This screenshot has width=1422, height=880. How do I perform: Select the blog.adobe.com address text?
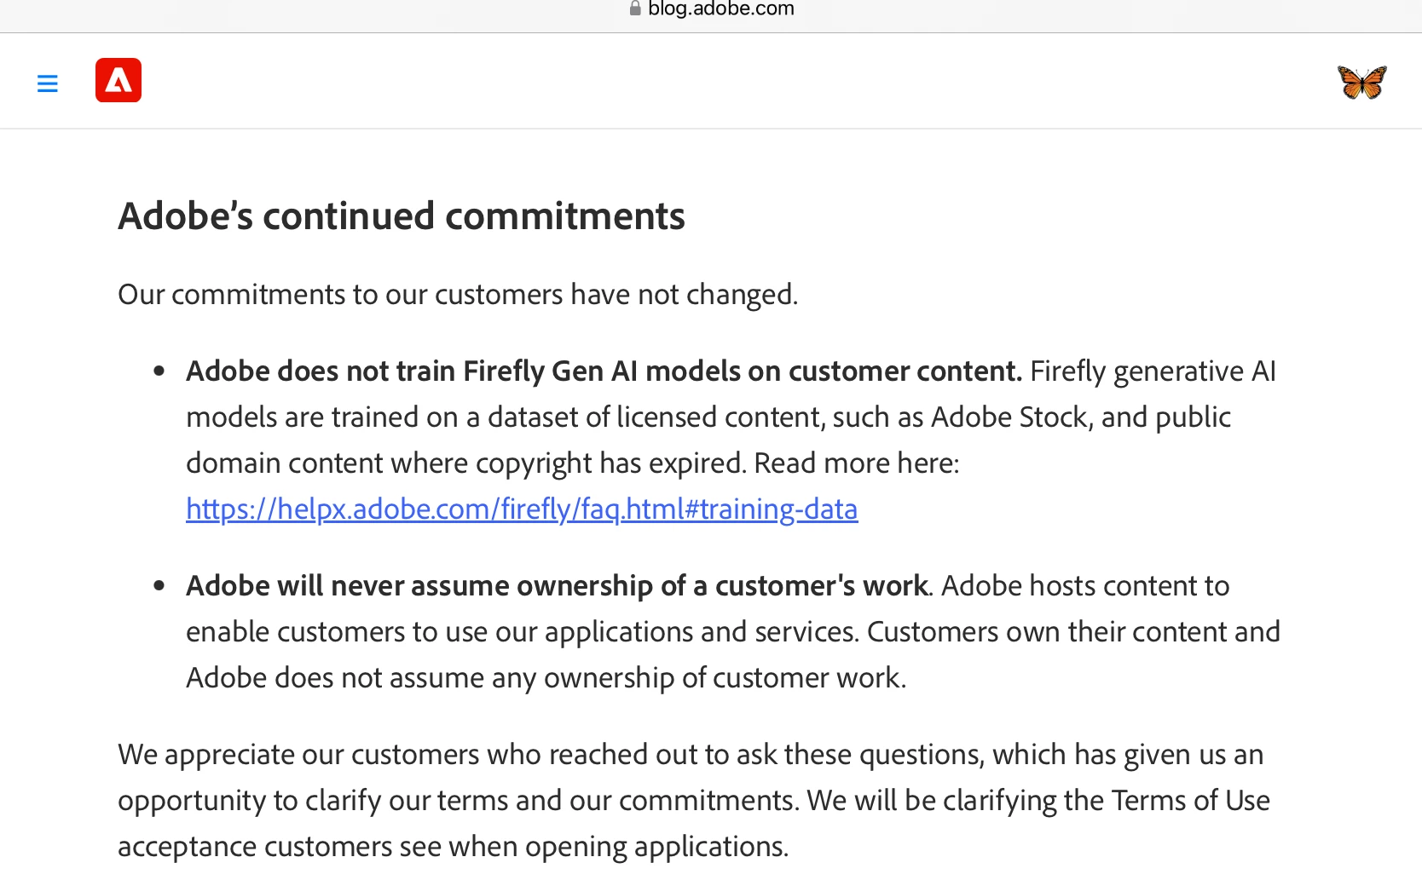[x=721, y=9]
